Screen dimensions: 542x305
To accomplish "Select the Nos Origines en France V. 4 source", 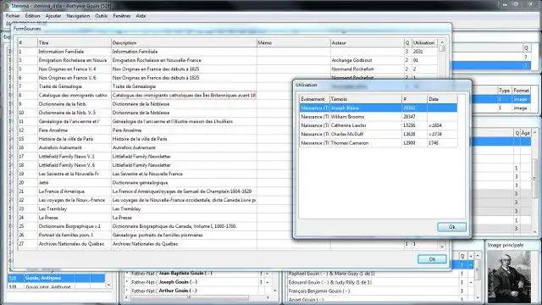I will (68, 69).
